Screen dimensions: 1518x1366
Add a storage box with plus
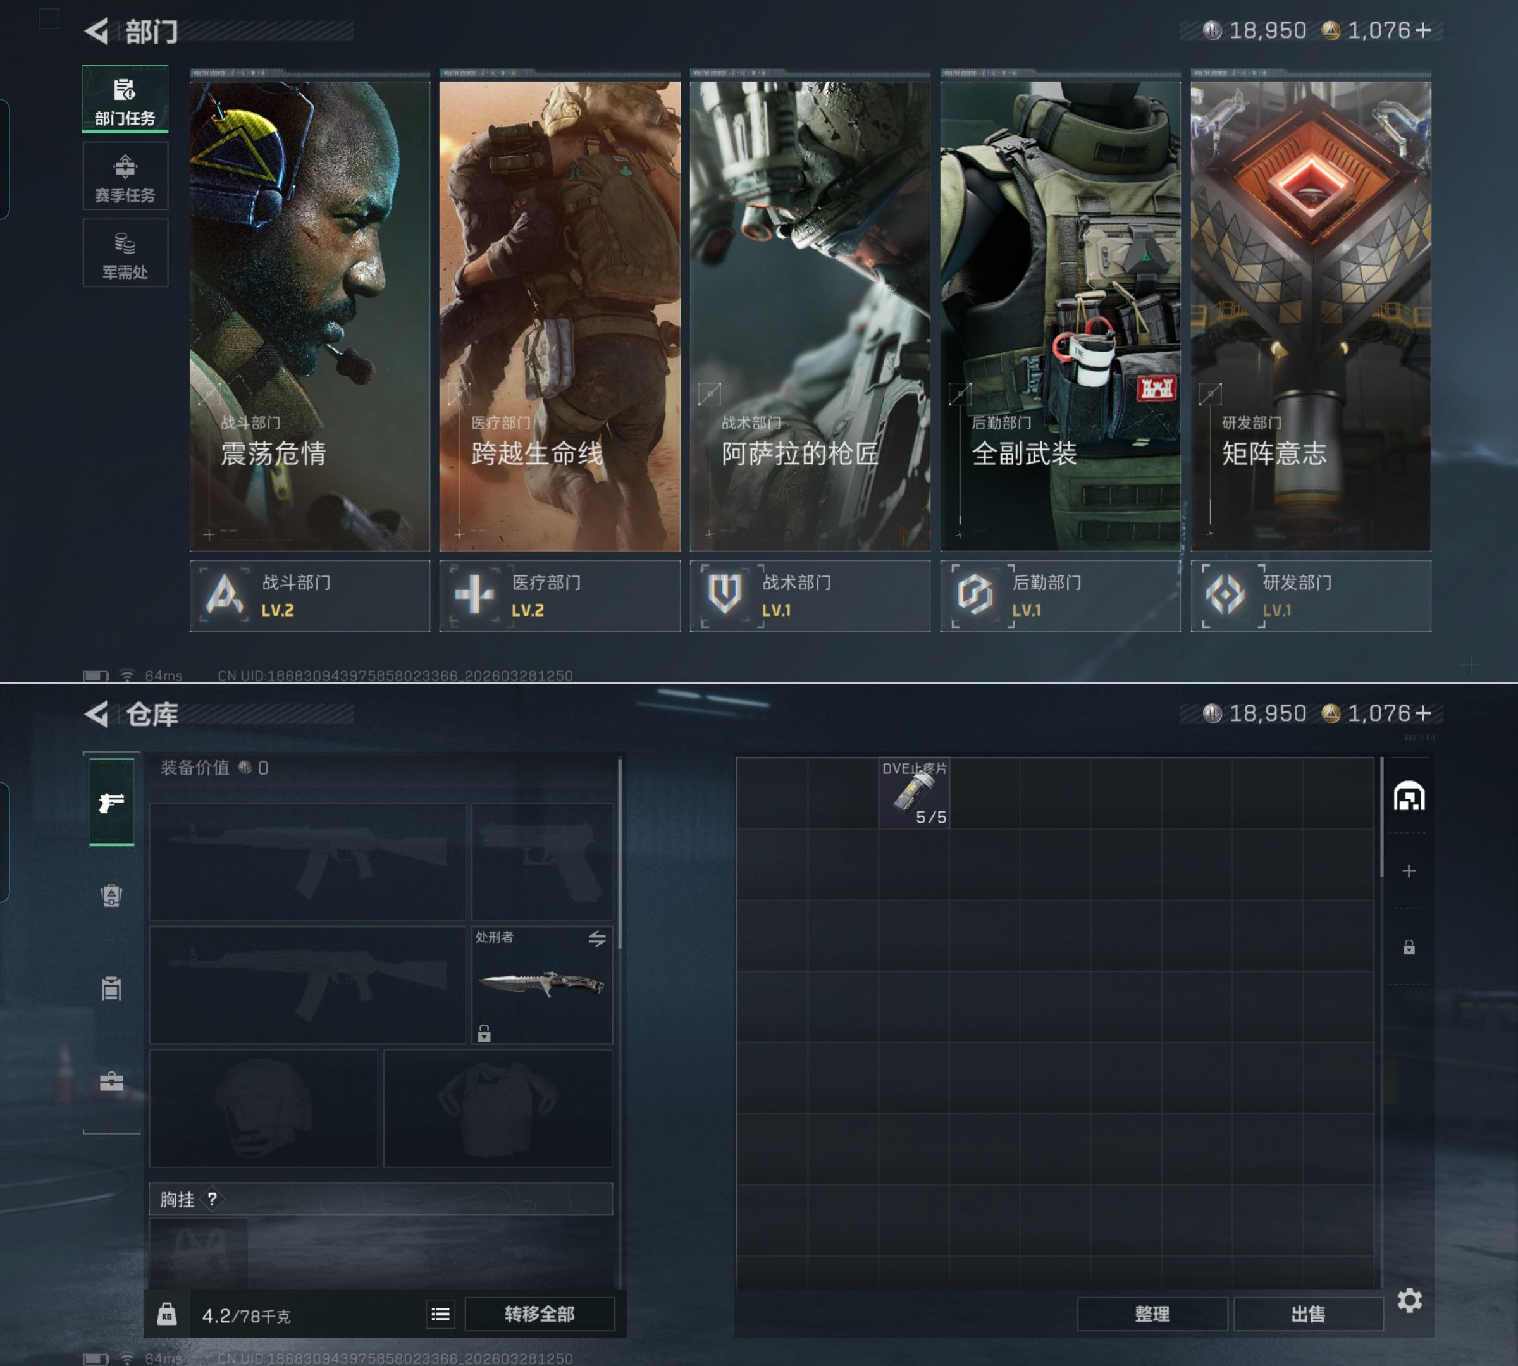1409,871
